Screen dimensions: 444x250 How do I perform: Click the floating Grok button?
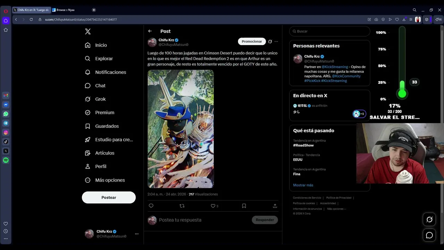[429, 219]
